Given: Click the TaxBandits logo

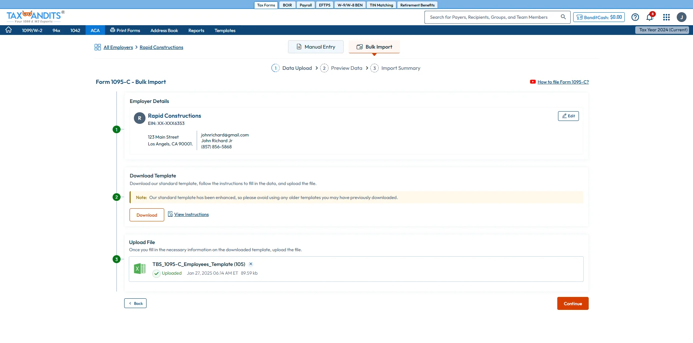Looking at the screenshot, I should [x=35, y=17].
